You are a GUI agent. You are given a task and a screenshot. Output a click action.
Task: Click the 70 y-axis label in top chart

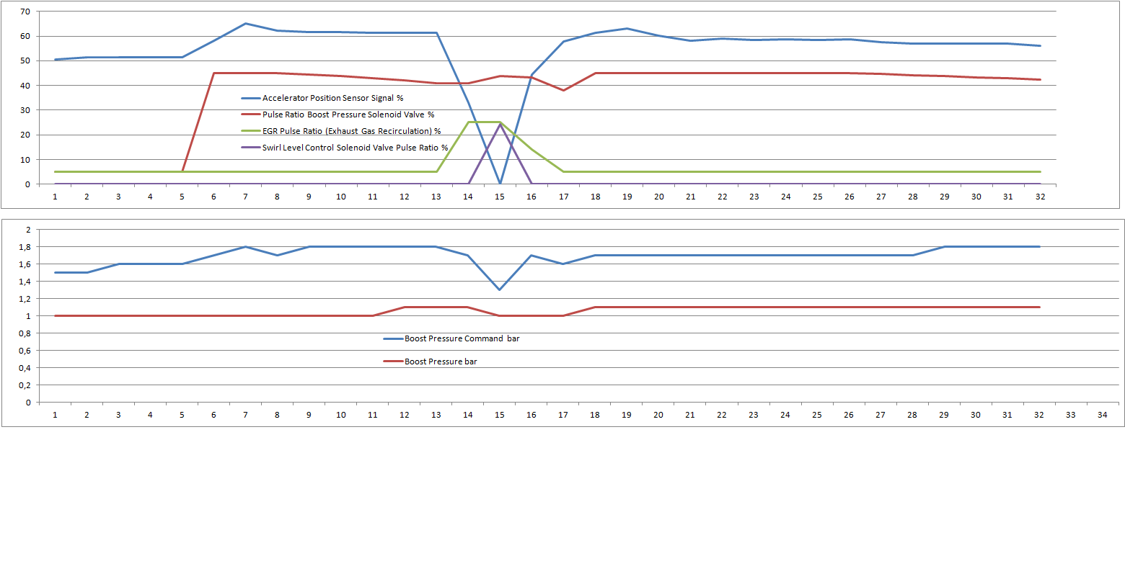pos(25,12)
